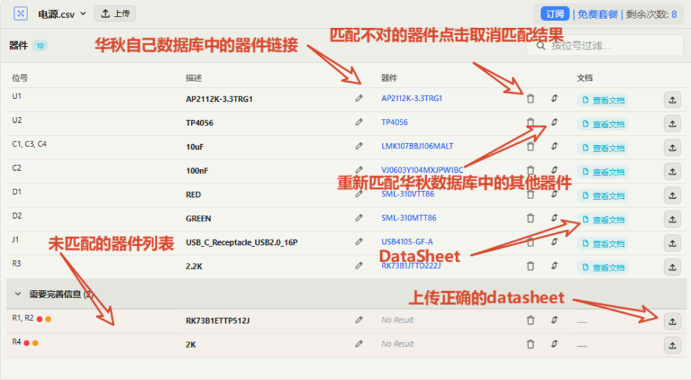The width and height of the screenshot is (691, 380).
Task: Re-match the component for R1, R2 row
Action: (x=554, y=320)
